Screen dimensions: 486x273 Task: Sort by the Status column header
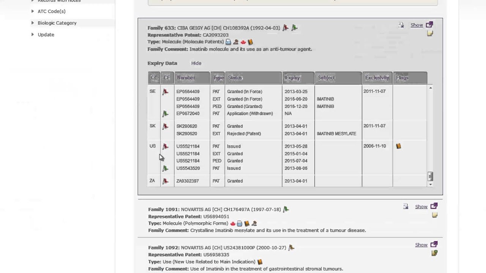[x=254, y=78]
